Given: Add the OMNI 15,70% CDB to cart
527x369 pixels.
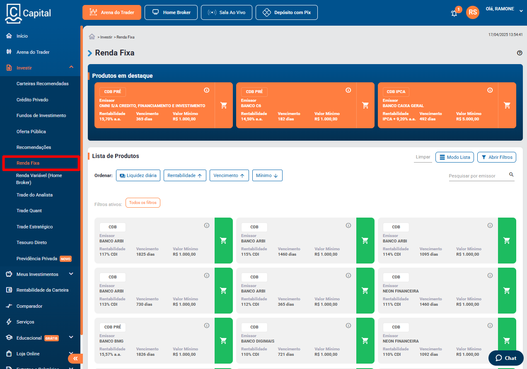Looking at the screenshot, I should pos(224,105).
